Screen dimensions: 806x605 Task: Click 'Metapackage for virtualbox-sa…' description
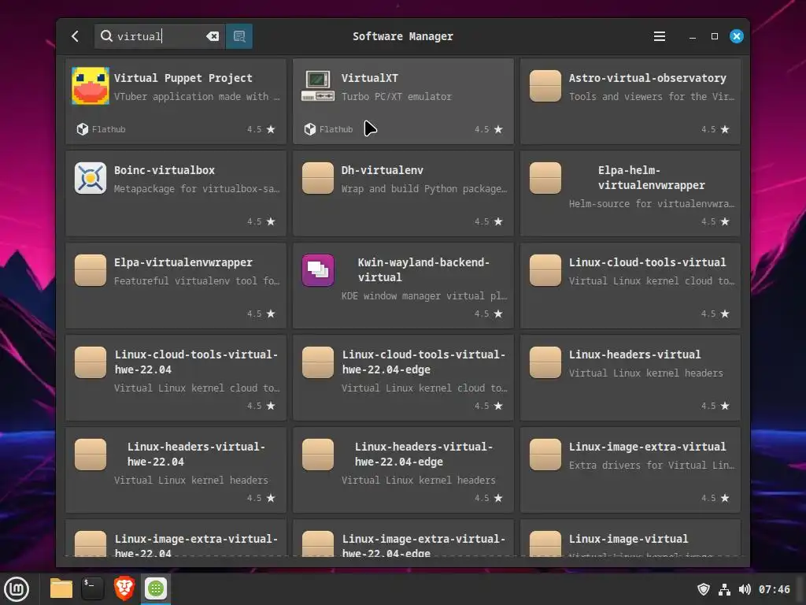197,189
